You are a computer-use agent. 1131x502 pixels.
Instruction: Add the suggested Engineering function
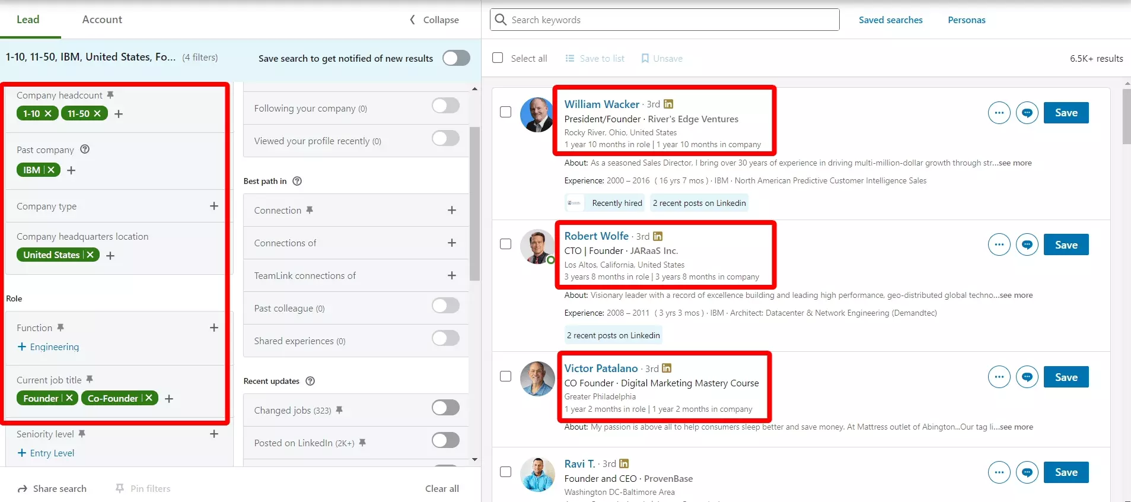click(48, 347)
